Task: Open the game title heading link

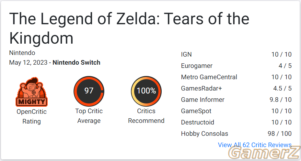Action: pyautogui.click(x=129, y=28)
